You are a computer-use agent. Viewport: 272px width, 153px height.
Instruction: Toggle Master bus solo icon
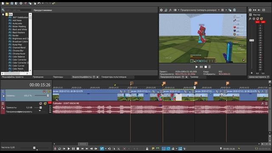261,19
